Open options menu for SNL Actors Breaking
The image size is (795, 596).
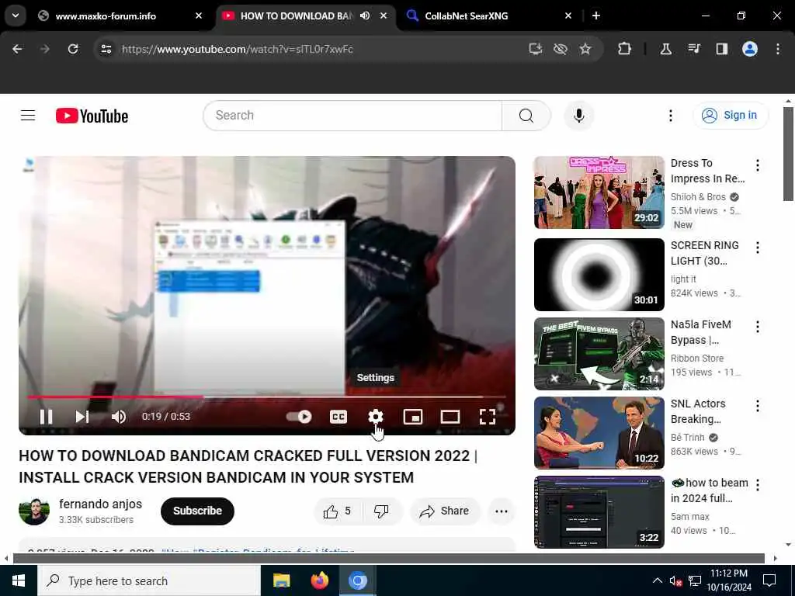(x=758, y=406)
